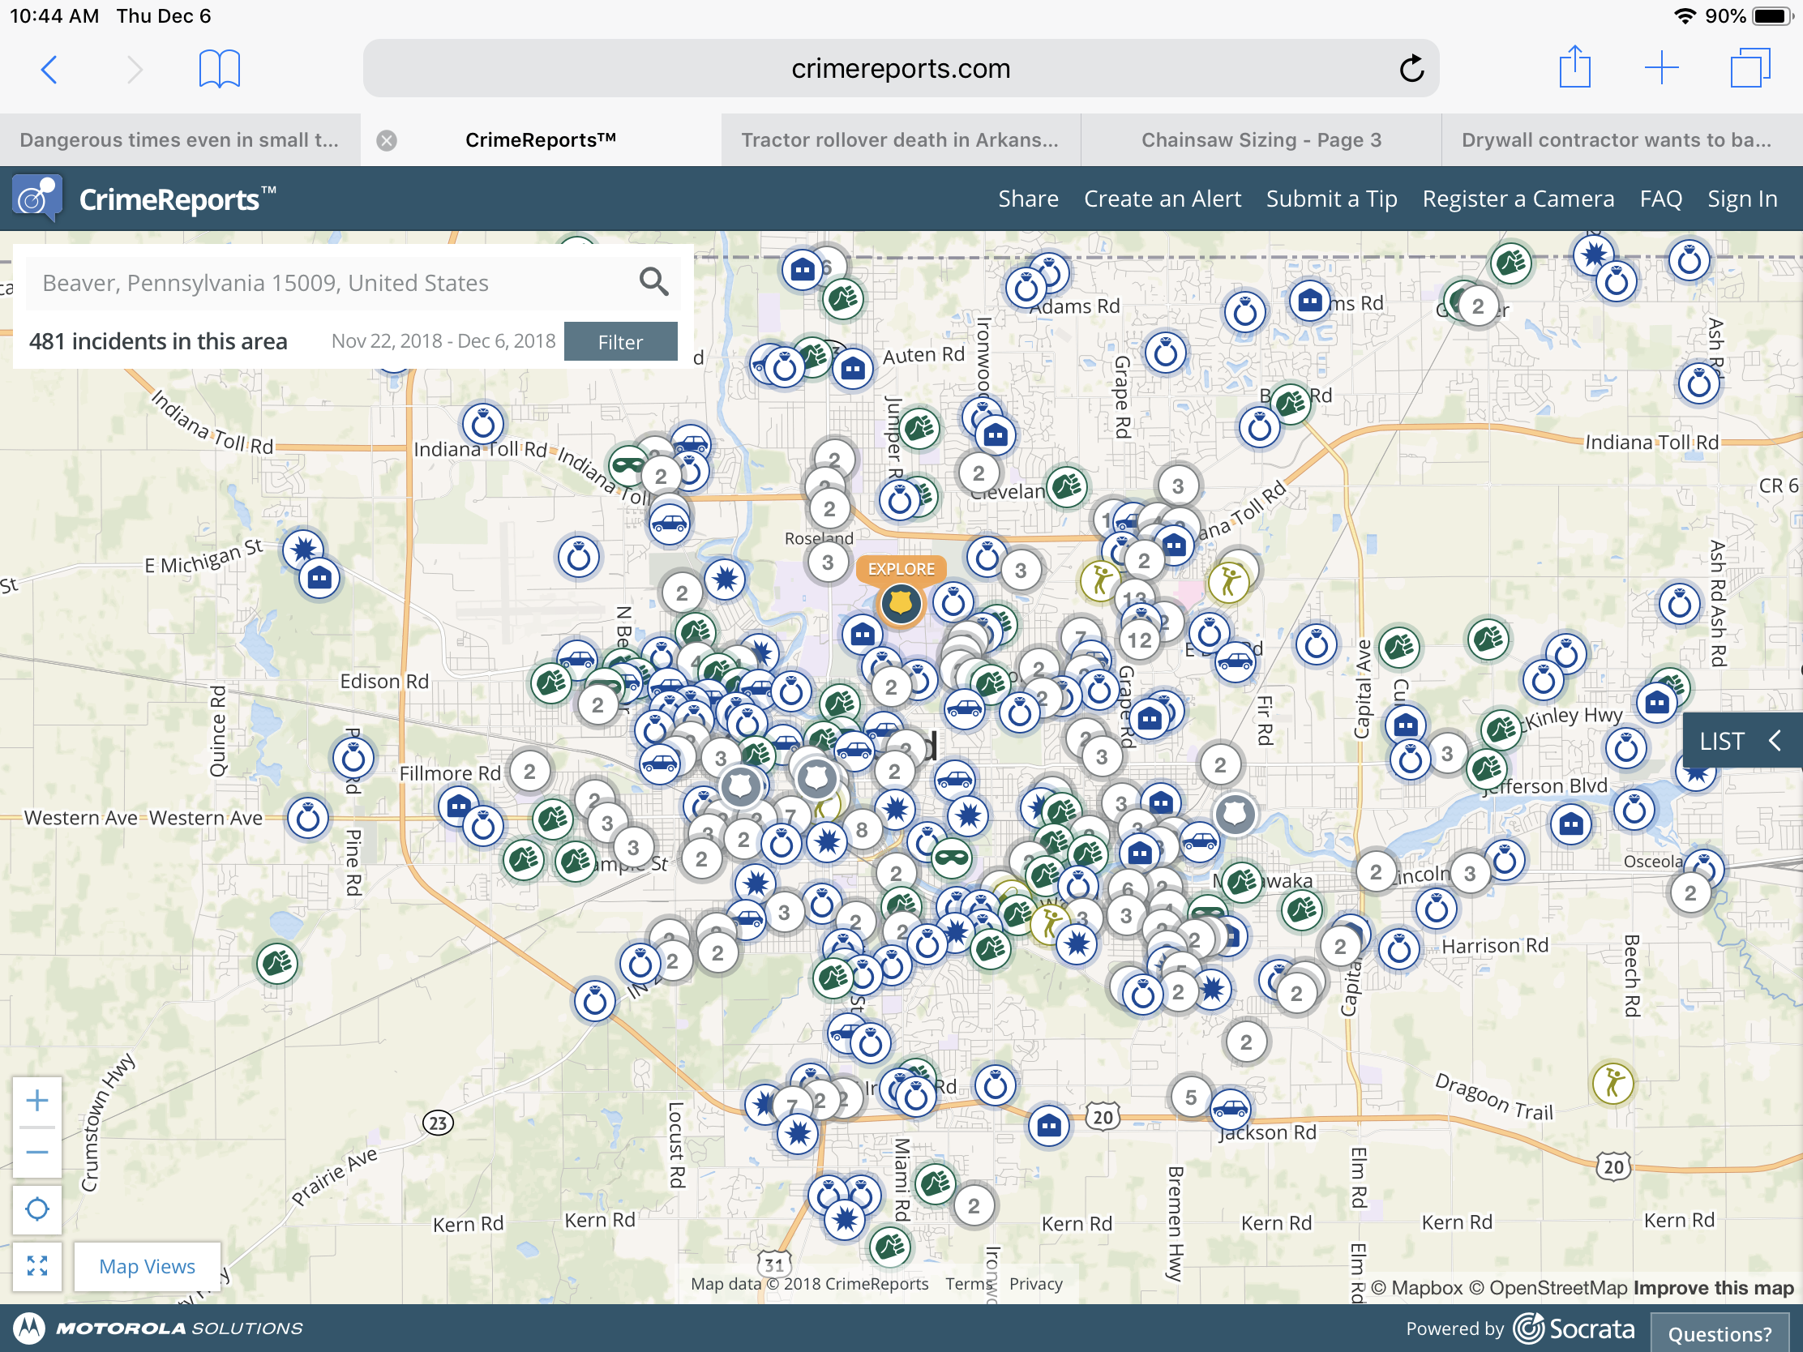Click assault fist marker near Crumstown Hwy

(x=277, y=964)
